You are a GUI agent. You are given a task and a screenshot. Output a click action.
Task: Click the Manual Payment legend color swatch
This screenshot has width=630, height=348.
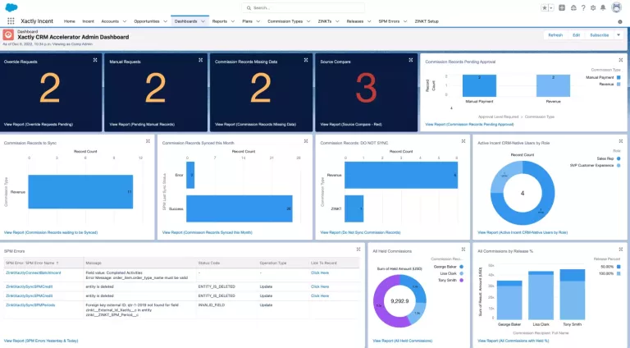(619, 77)
